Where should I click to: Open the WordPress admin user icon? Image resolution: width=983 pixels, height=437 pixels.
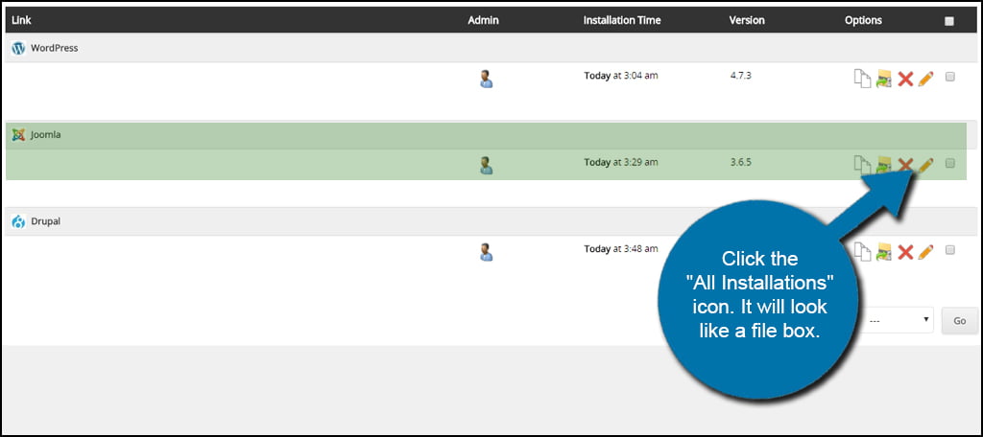point(486,79)
